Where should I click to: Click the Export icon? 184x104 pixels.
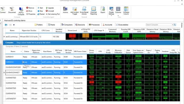point(103,10)
